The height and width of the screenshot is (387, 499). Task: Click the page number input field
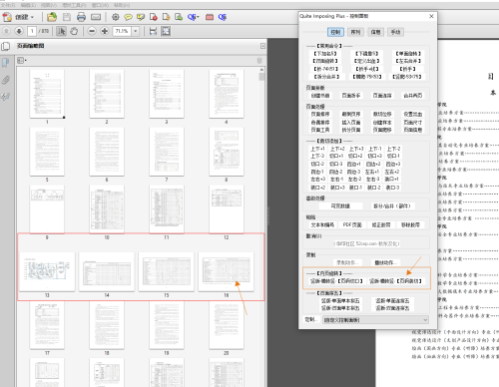32,31
